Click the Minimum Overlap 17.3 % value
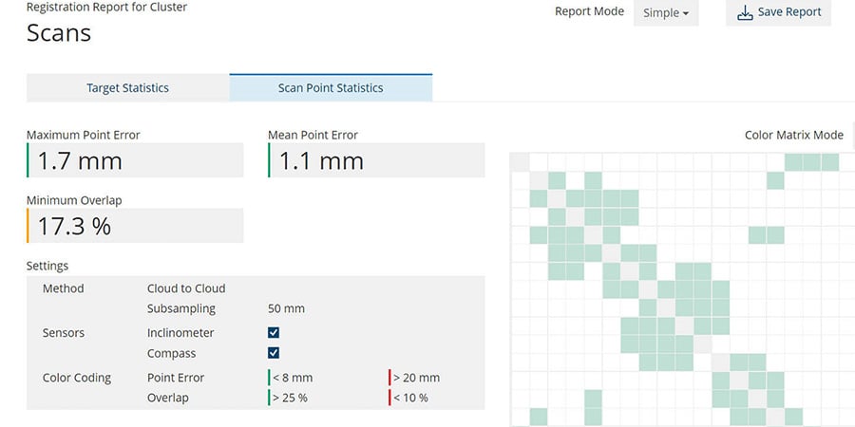 pyautogui.click(x=135, y=226)
